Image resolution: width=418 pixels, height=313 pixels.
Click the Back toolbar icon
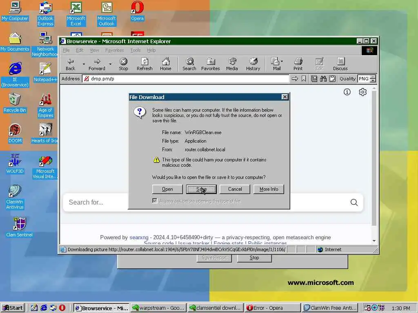tap(70, 64)
